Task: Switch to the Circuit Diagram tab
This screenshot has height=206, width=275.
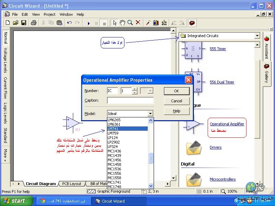Action: point(41,184)
